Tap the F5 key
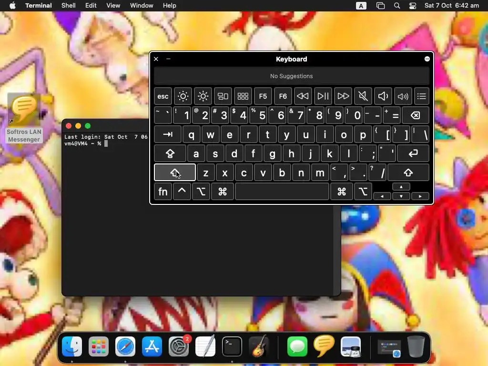The image size is (488, 366). click(263, 96)
